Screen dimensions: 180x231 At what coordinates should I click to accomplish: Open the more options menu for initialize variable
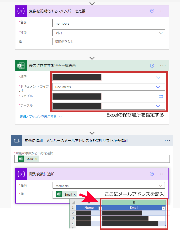pos(163,11)
